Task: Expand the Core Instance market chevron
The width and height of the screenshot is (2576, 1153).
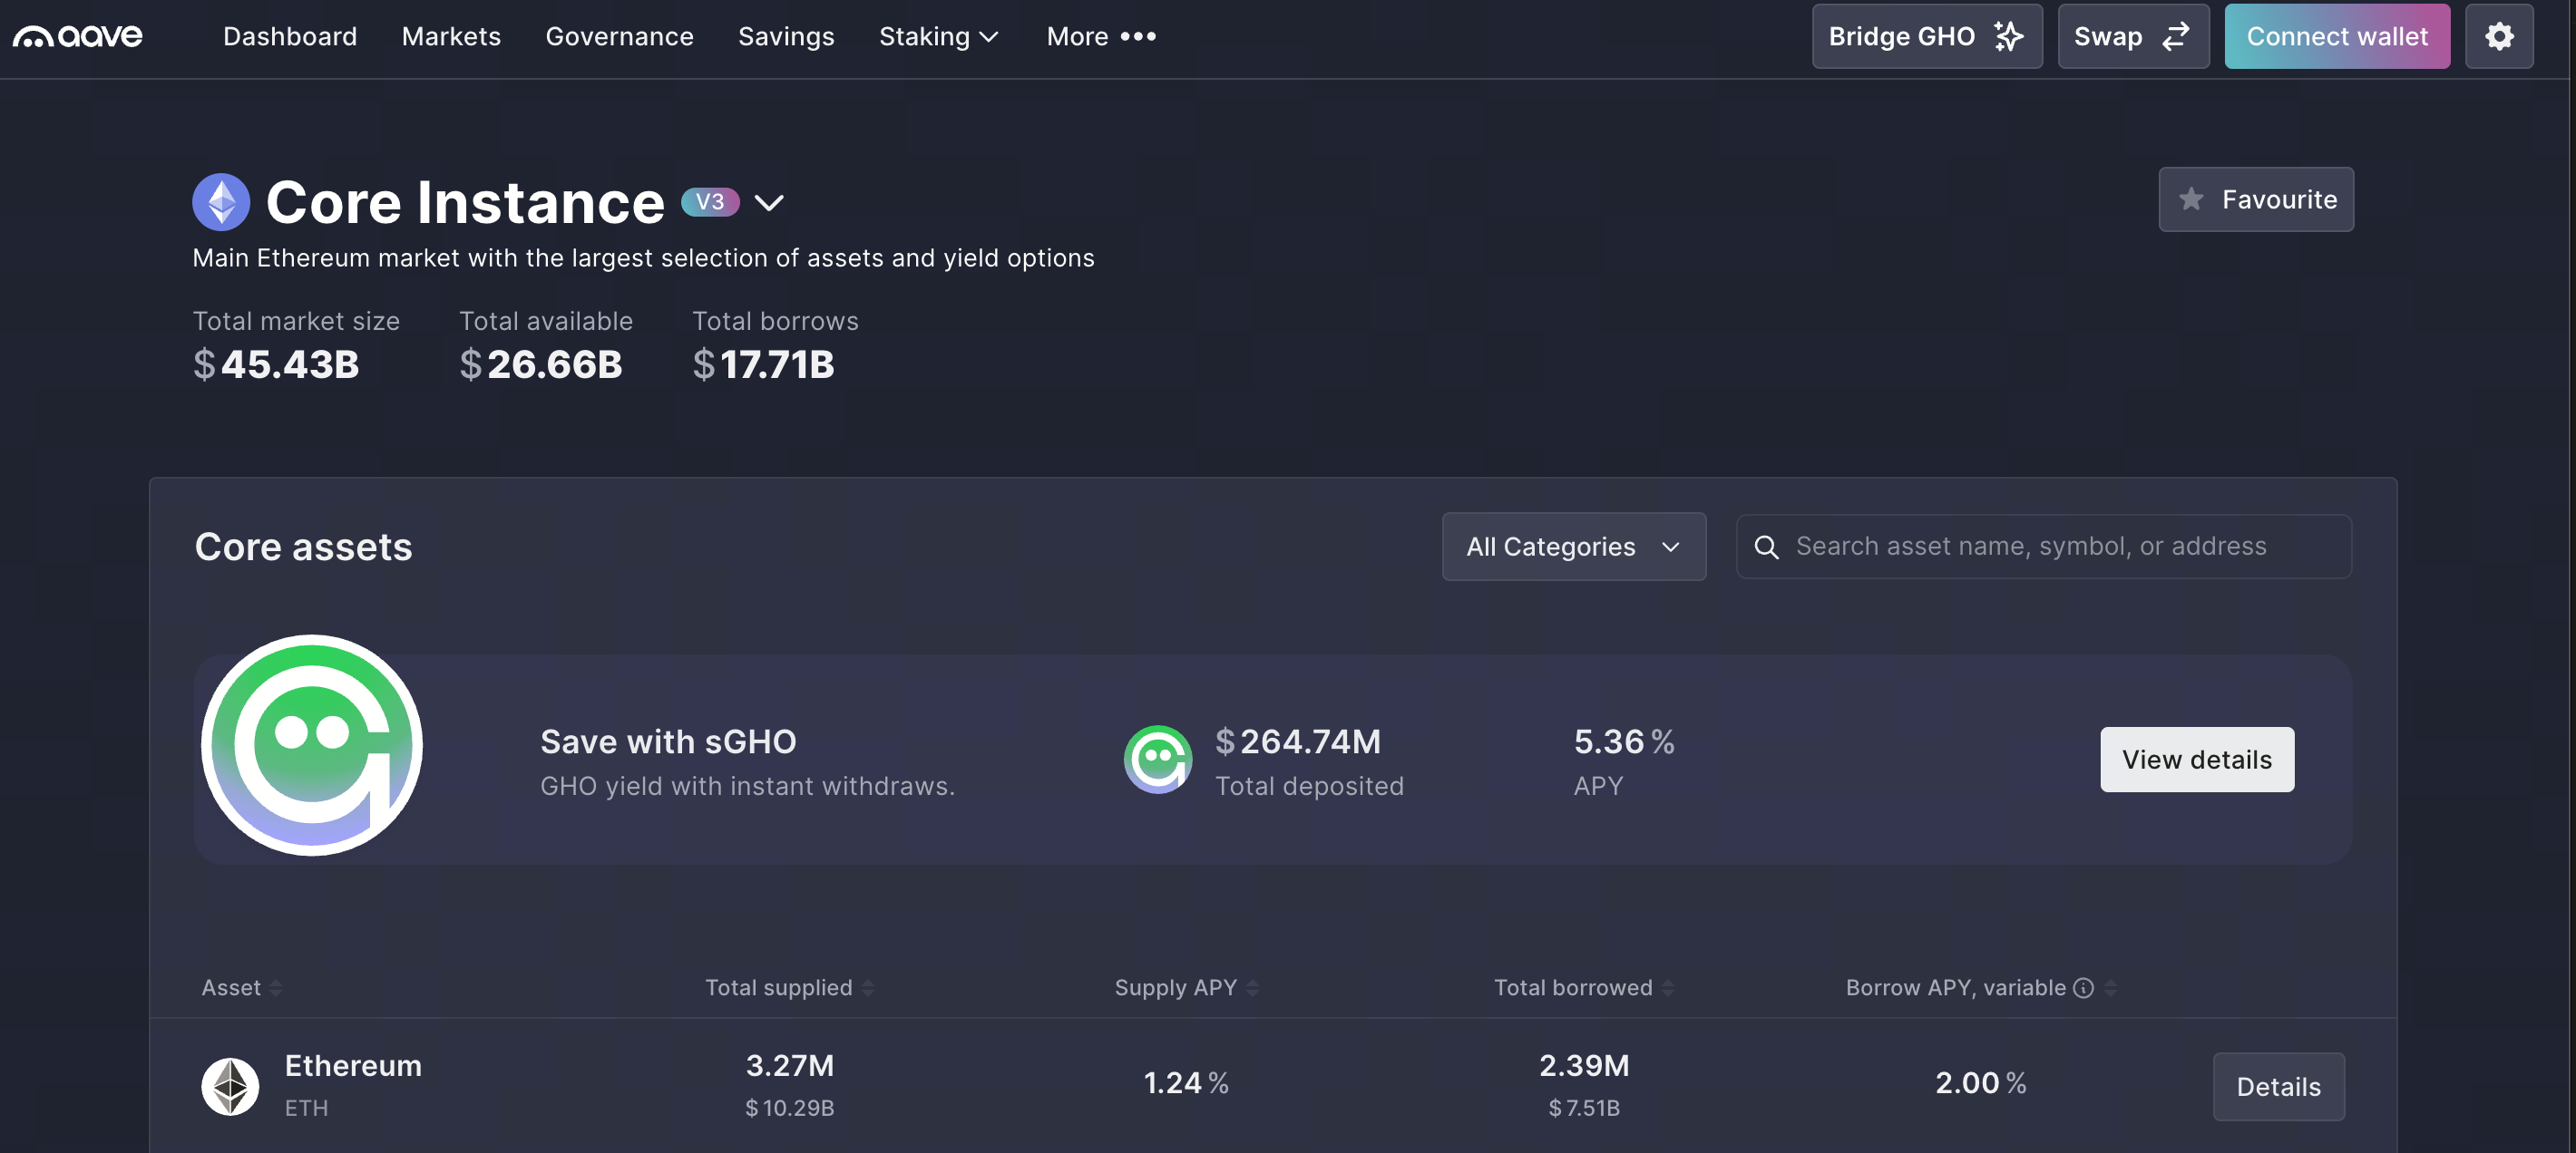Action: (x=768, y=203)
